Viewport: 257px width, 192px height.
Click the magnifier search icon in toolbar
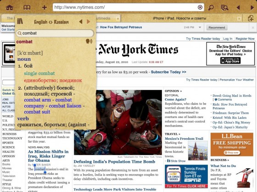211,7
